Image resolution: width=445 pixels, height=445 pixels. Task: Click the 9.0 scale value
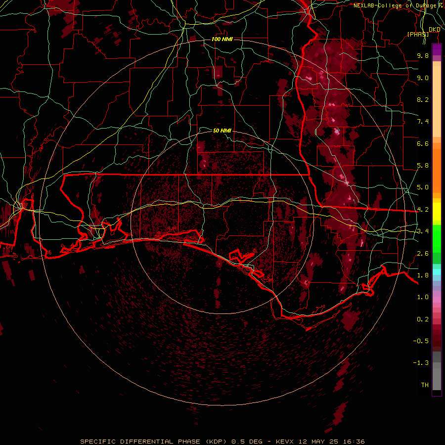pos(423,78)
